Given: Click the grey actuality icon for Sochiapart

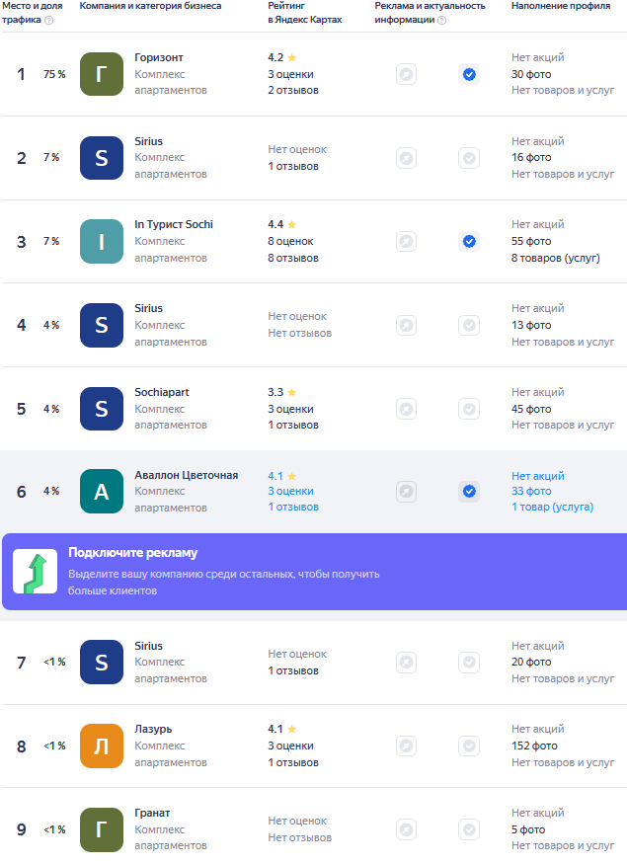Looking at the screenshot, I should pyautogui.click(x=469, y=409).
